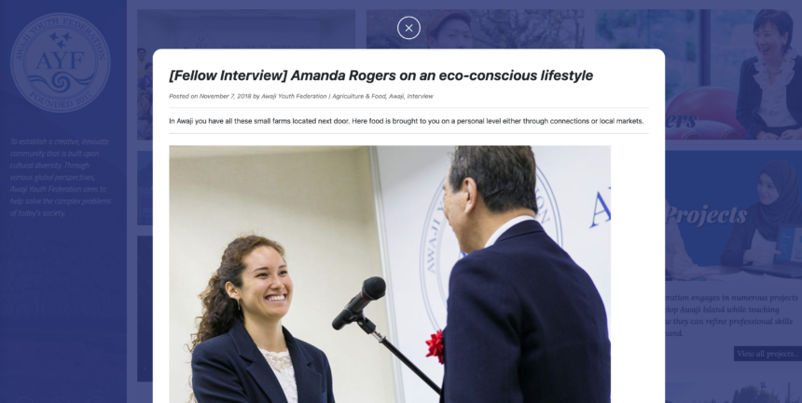This screenshot has height=403, width=802.
Task: Click the article excerpt about small farms
Action: tap(406, 121)
